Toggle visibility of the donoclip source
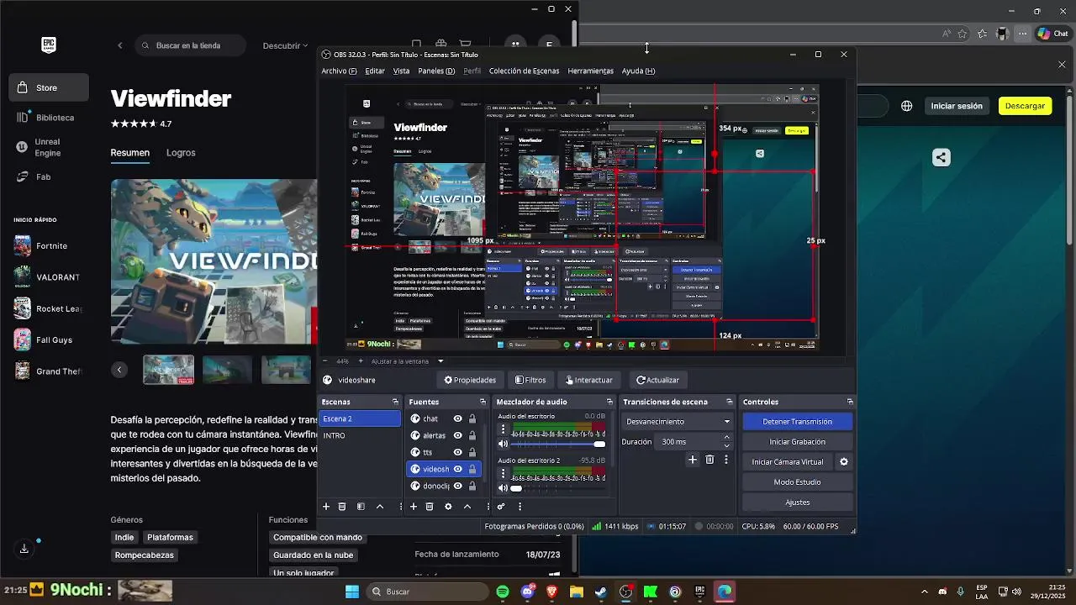The image size is (1076, 605). click(458, 486)
